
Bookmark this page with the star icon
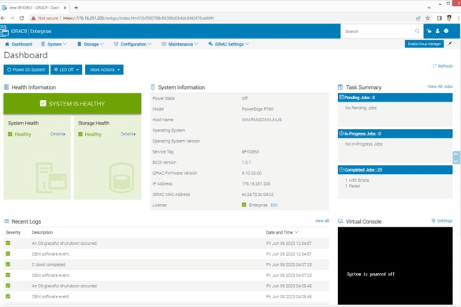(428, 18)
